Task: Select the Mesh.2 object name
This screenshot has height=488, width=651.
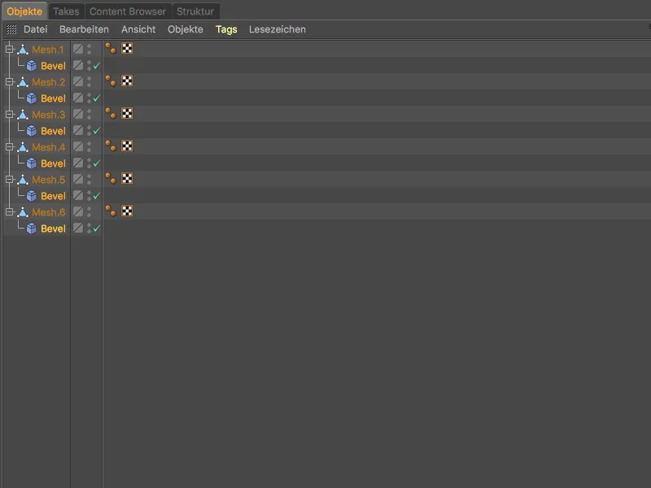Action: click(49, 82)
